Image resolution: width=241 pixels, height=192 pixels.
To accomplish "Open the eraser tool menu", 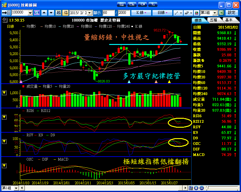I will [x=188, y=13].
